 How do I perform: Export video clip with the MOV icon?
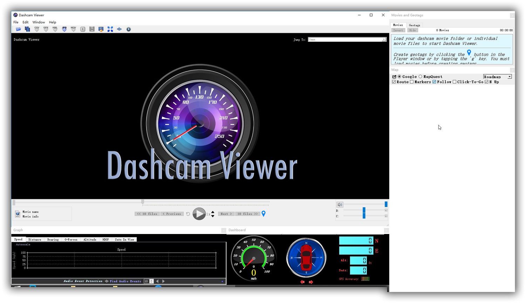73,29
